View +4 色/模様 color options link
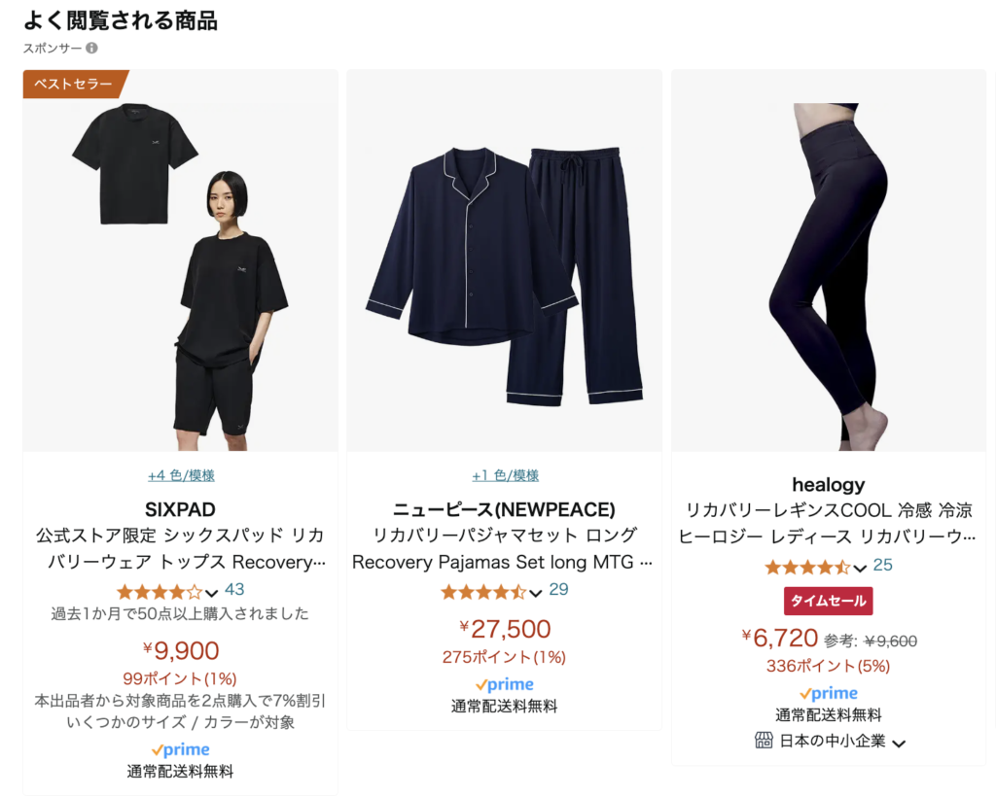The width and height of the screenshot is (996, 796). pyautogui.click(x=181, y=475)
